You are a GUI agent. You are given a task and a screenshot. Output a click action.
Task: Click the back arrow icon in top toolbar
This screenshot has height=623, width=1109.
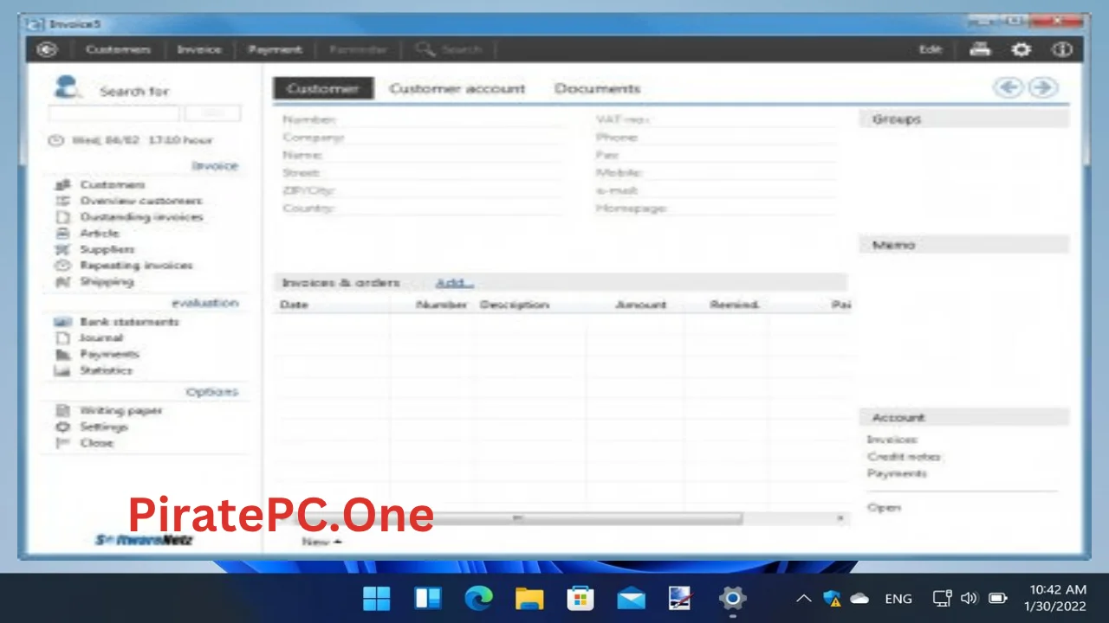[46, 49]
